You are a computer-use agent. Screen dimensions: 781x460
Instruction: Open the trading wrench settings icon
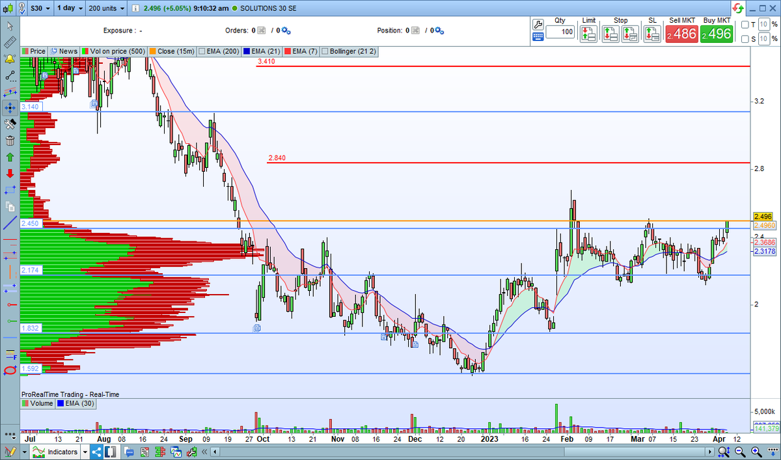click(538, 24)
